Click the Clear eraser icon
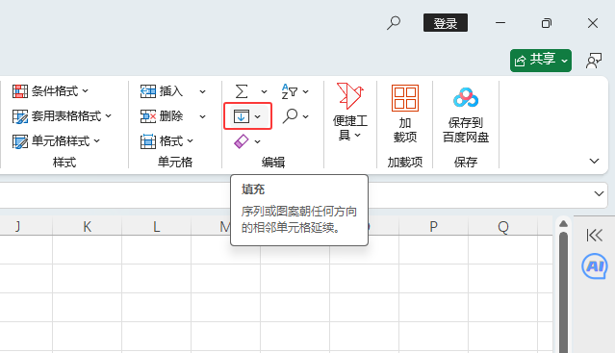The height and width of the screenshot is (353, 615). pos(241,141)
